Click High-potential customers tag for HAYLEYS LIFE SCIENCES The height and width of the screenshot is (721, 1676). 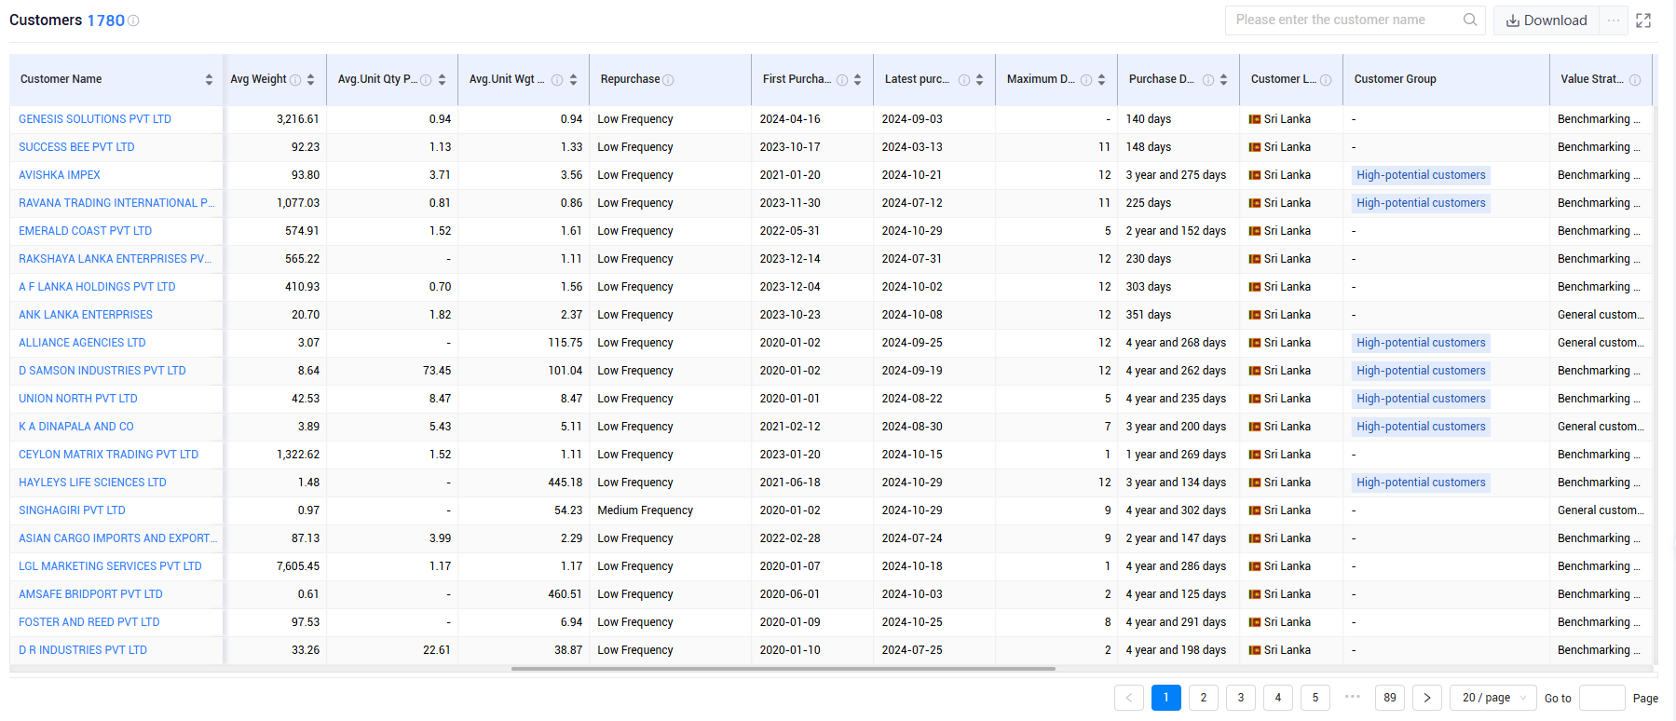coord(1421,483)
